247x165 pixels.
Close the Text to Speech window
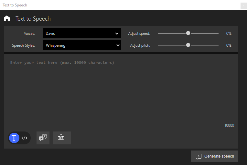pos(243,5)
